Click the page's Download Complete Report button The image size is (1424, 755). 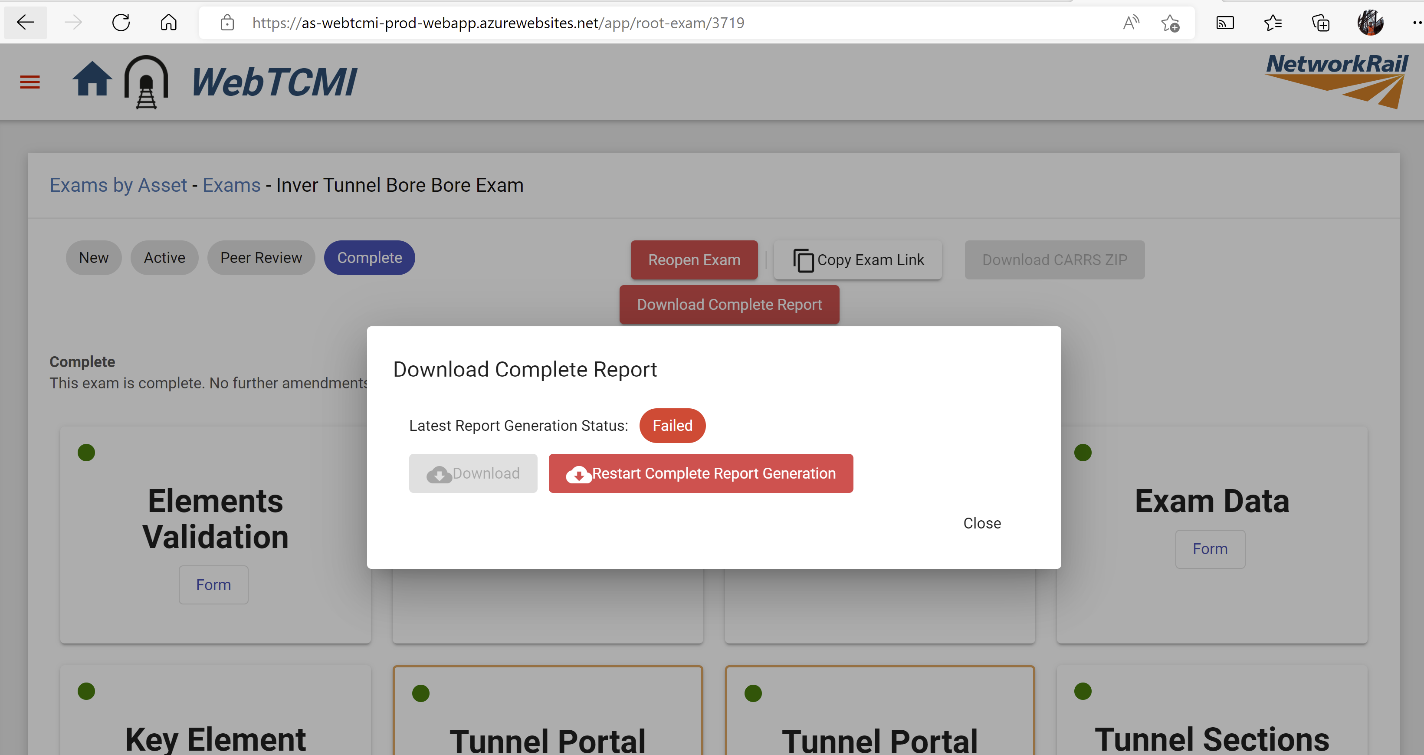click(x=729, y=305)
